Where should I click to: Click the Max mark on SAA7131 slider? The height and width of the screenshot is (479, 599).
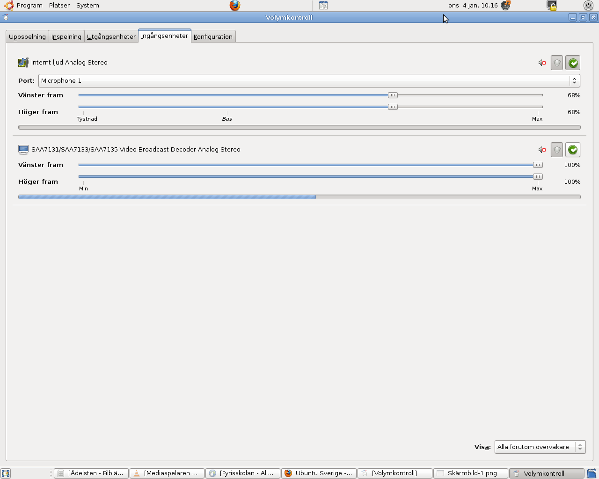[537, 189]
